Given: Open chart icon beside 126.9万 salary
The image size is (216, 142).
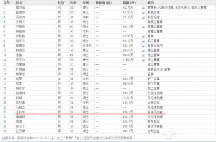Looking at the screenshot, I should 143,46.
